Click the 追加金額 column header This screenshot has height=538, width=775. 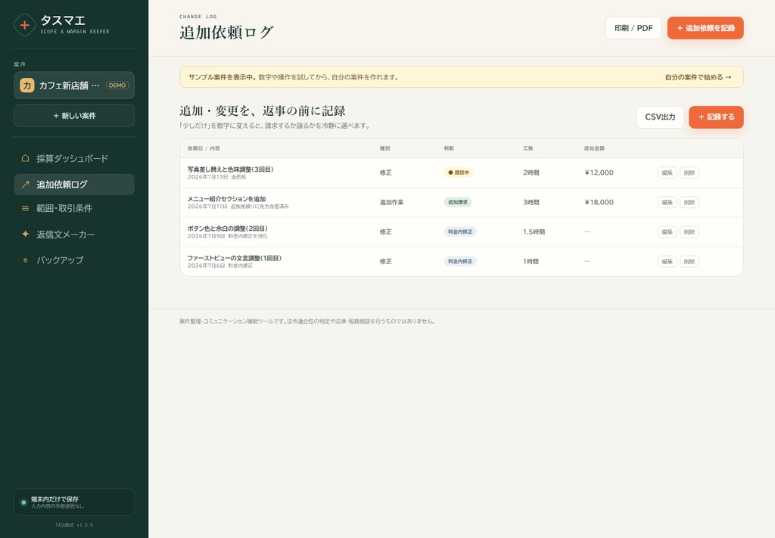point(594,148)
